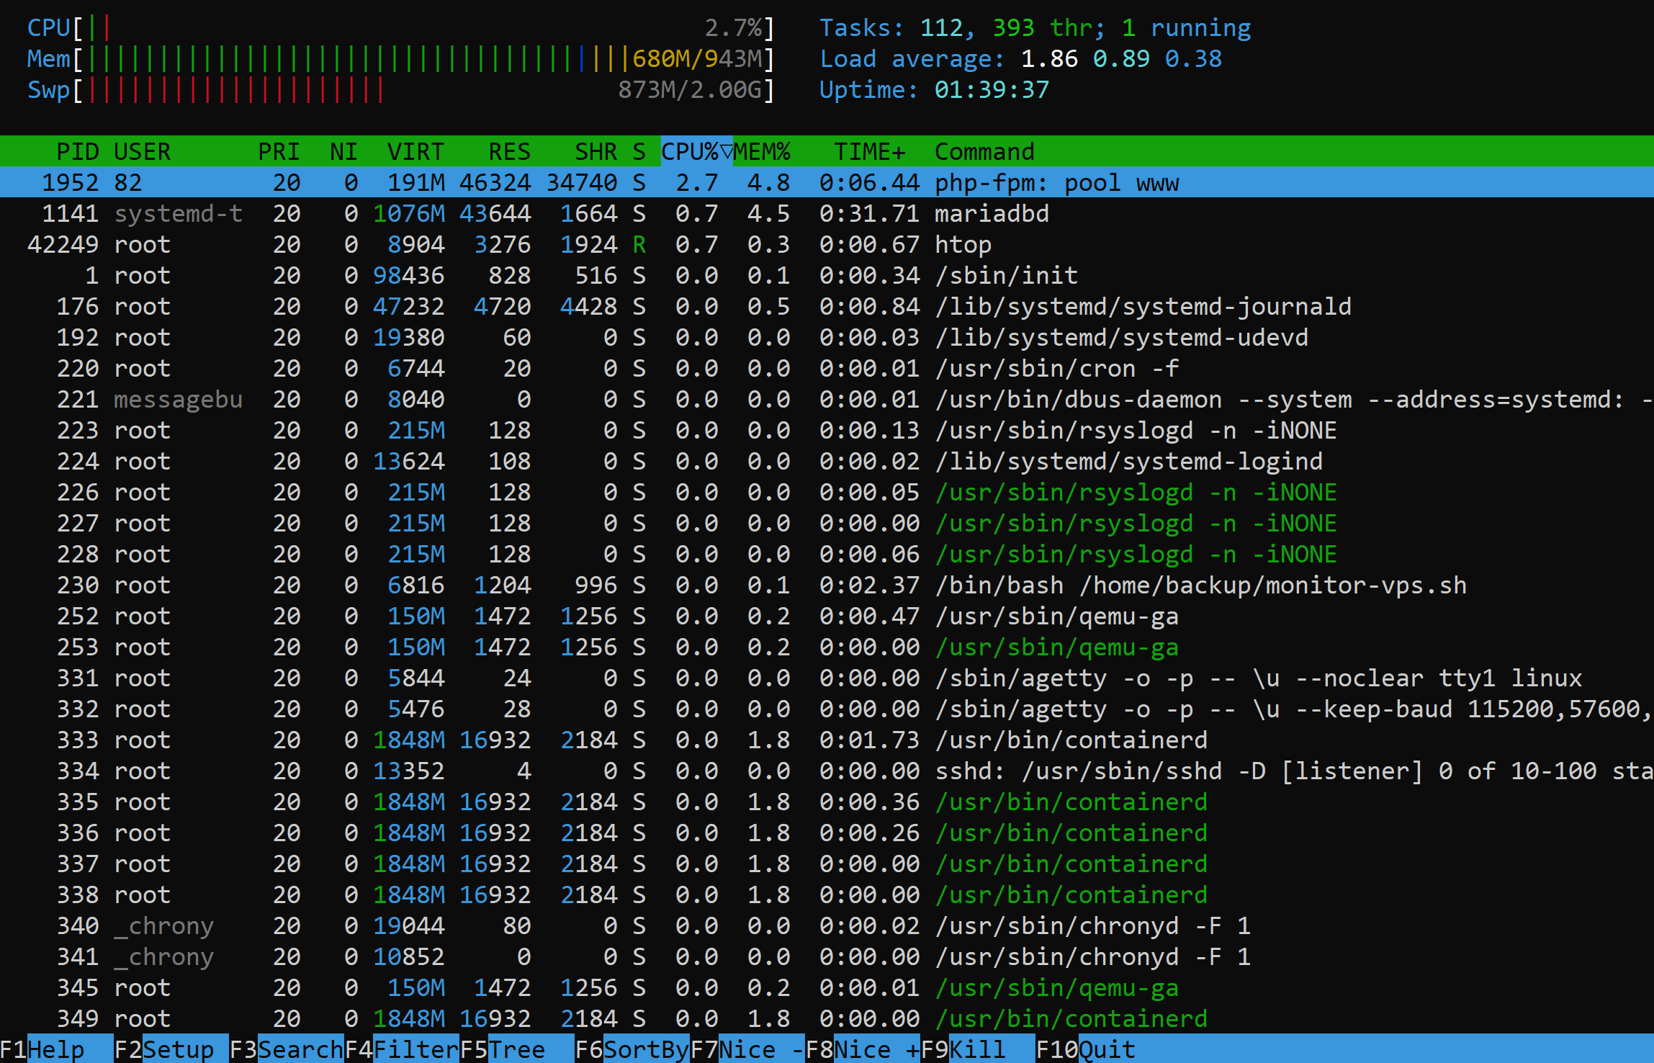Click the PID column header
The width and height of the screenshot is (1654, 1063).
77,151
